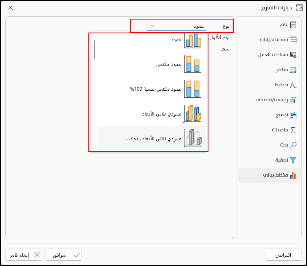307x266 pixels.
Task: Click the لوح الألوان palette label
Action: (219, 37)
